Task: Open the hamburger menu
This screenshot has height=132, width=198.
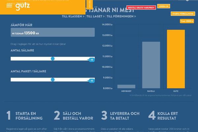Action: [x=9, y=6]
